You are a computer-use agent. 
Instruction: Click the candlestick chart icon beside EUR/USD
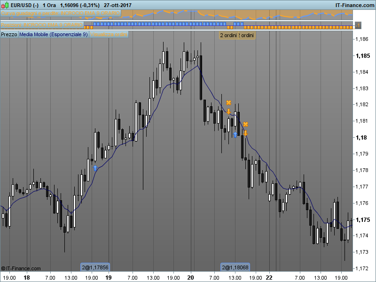(5, 5)
